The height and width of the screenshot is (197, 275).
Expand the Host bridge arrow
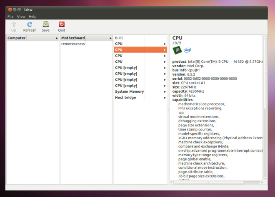[x=165, y=98]
